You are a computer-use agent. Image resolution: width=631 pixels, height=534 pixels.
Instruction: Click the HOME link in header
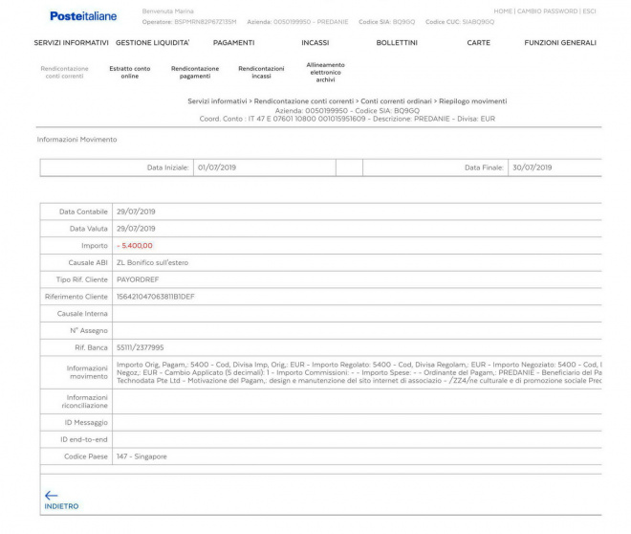coord(503,11)
